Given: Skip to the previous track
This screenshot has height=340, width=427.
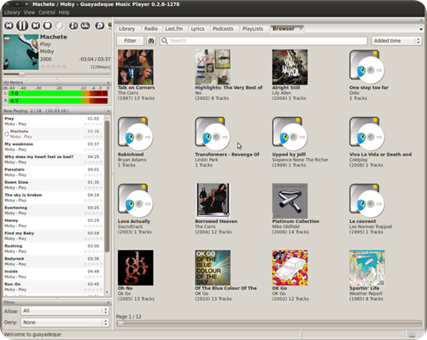Looking at the screenshot, I should (9, 26).
